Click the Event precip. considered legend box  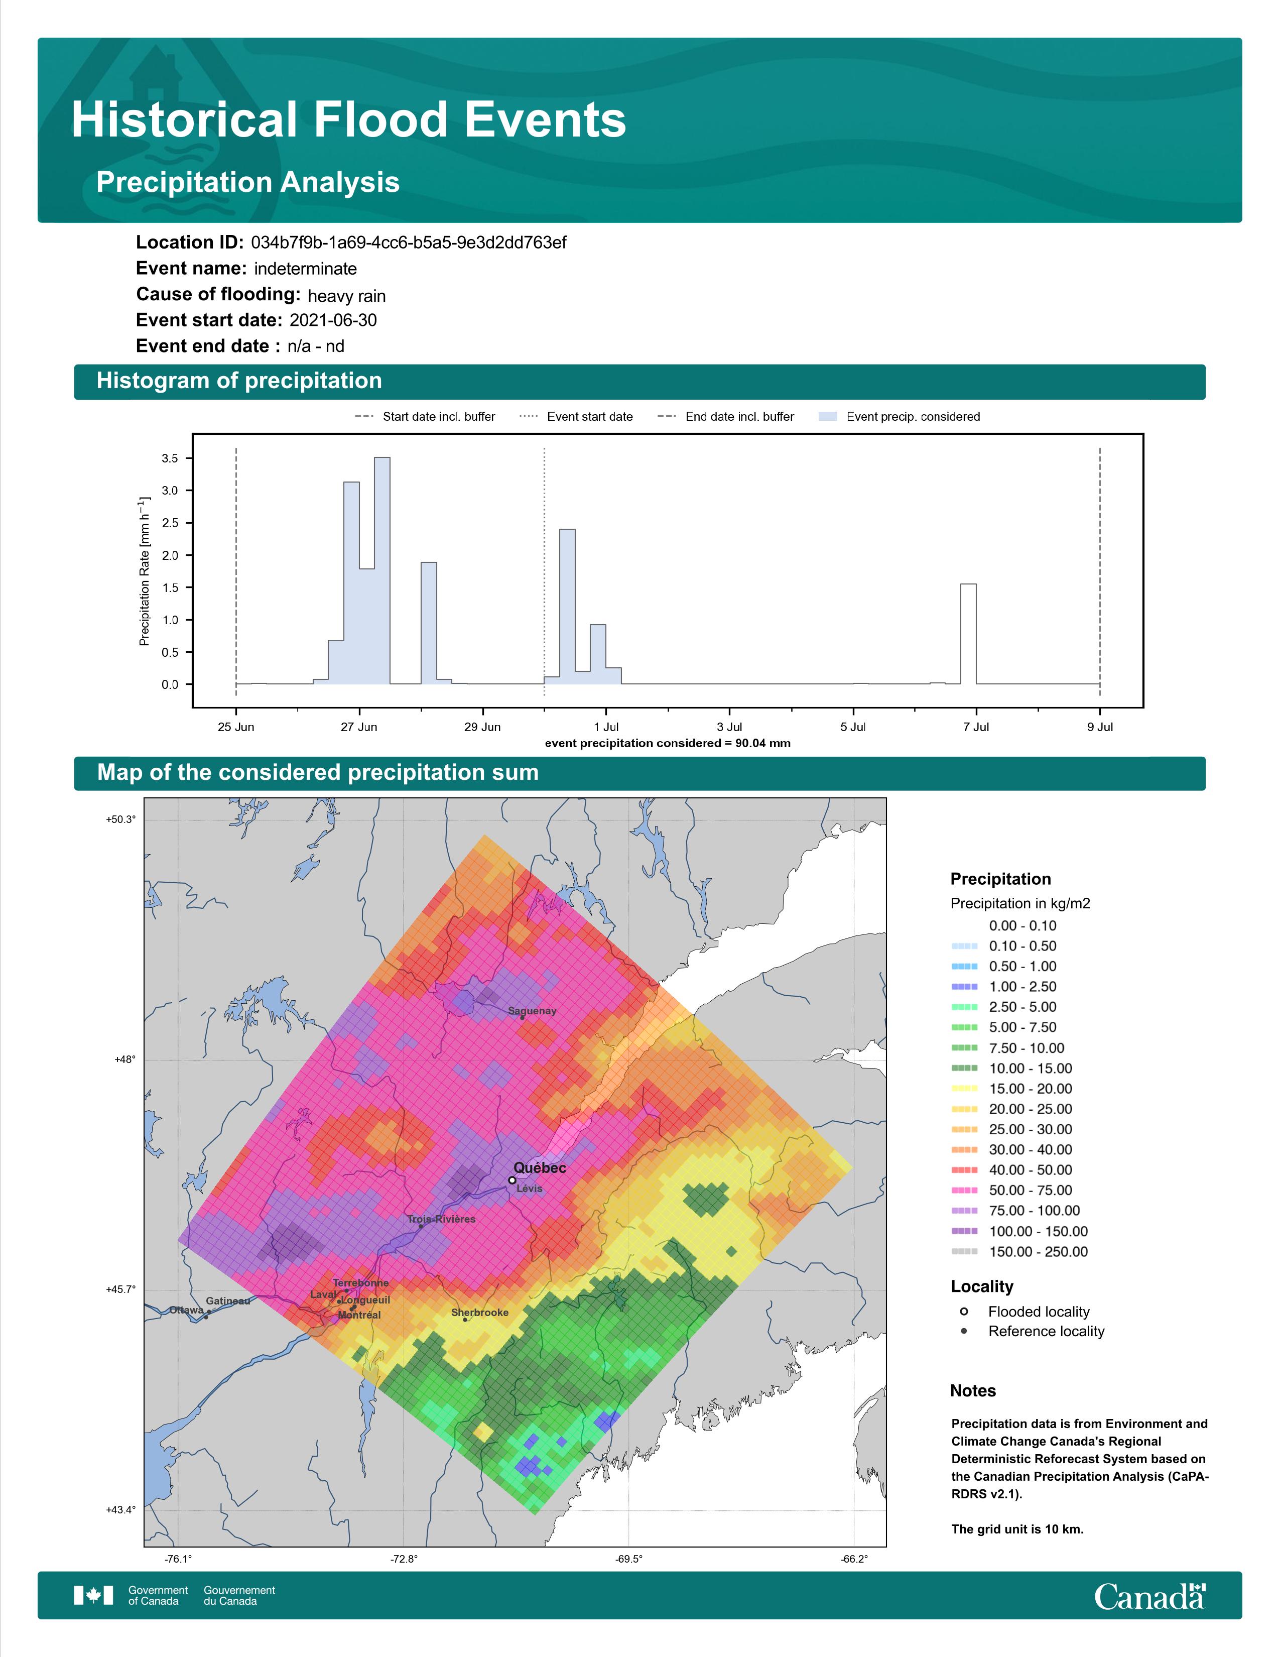click(x=829, y=417)
